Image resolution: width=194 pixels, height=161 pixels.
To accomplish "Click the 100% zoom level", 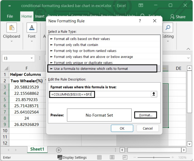I will 182,157.
